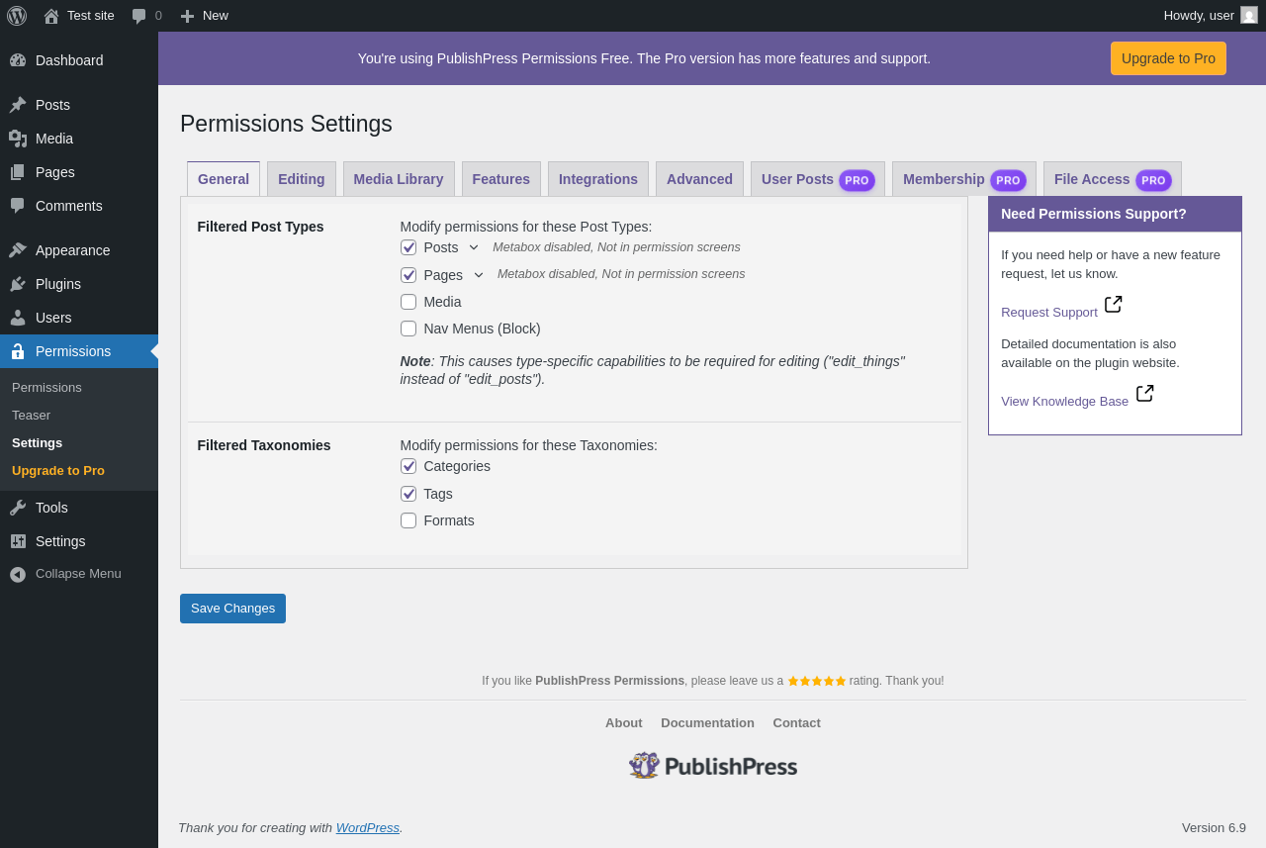Uncheck the Categories taxonomy checkbox
This screenshot has height=848, width=1266.
pos(408,466)
